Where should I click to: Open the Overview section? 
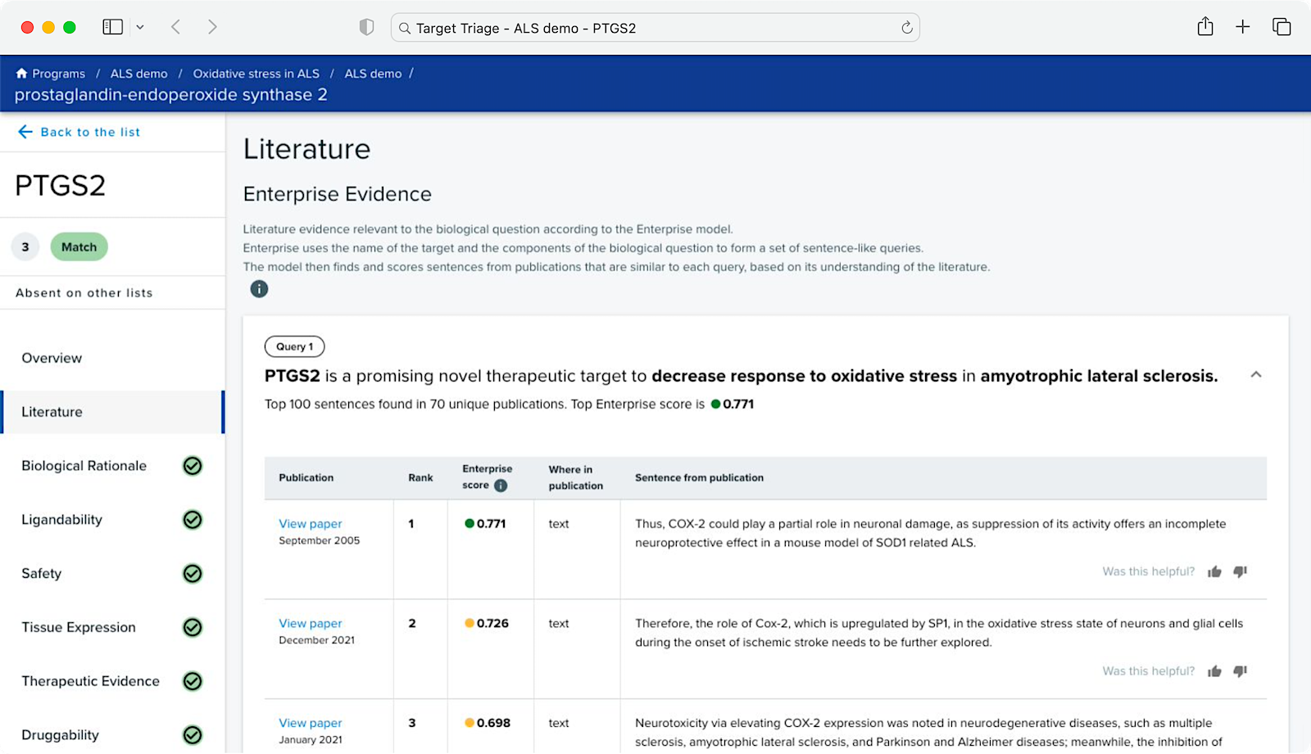tap(52, 358)
